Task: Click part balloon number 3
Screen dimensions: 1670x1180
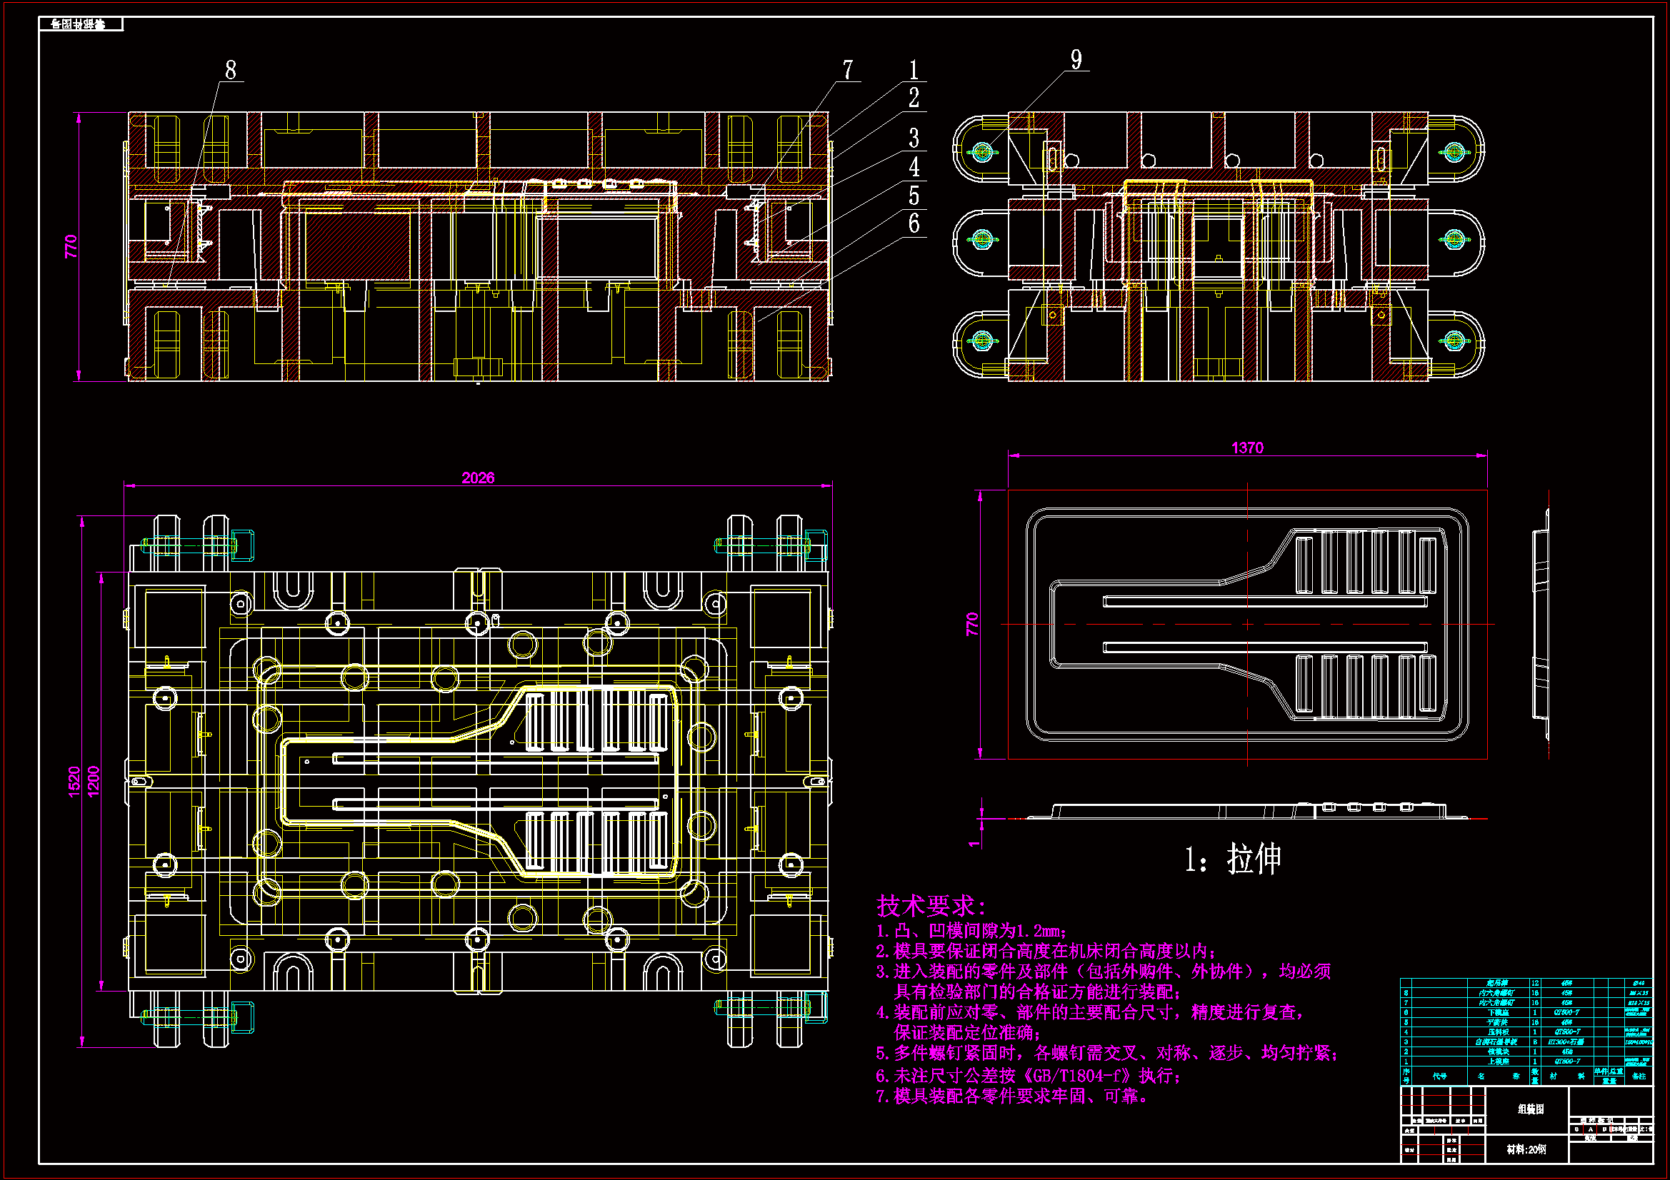Action: click(x=914, y=138)
